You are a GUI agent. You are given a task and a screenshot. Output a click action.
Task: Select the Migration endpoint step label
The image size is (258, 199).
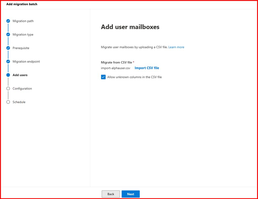click(x=26, y=61)
